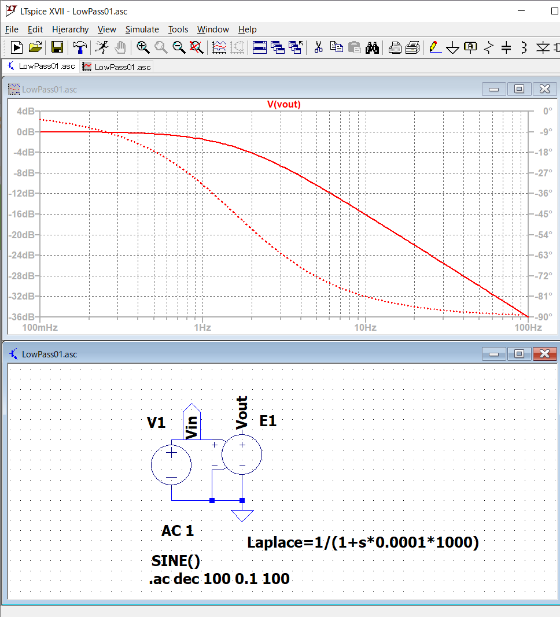Click the 10Hz frequency axis label
The image size is (560, 617).
365,327
